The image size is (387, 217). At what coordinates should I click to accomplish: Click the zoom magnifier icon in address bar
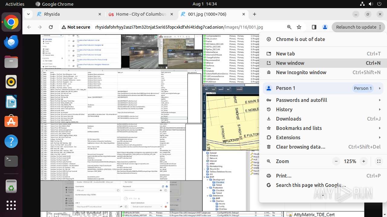[289, 27]
